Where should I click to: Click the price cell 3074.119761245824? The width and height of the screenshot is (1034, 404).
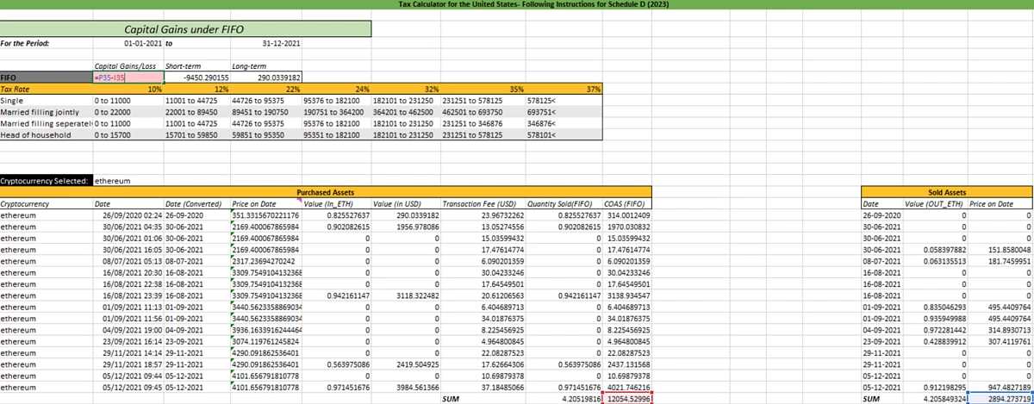(x=265, y=340)
